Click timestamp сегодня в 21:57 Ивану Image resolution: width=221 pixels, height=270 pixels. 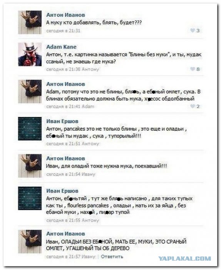tap(70, 256)
